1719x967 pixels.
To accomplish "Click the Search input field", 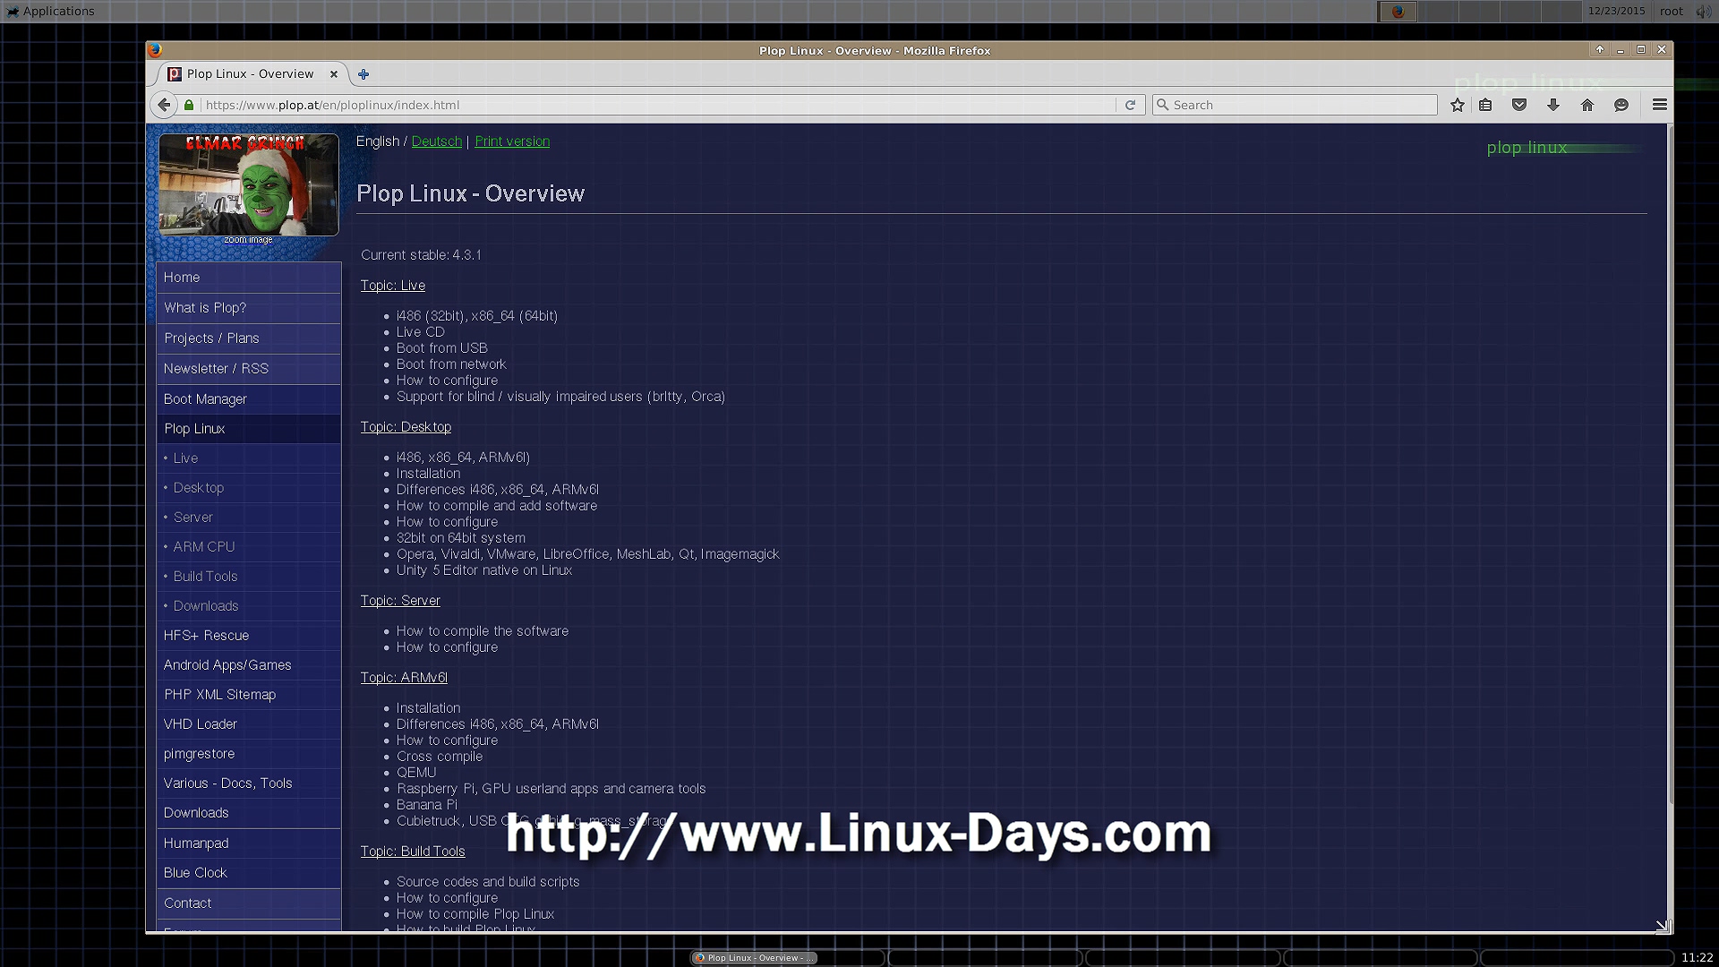I will click(x=1295, y=105).
